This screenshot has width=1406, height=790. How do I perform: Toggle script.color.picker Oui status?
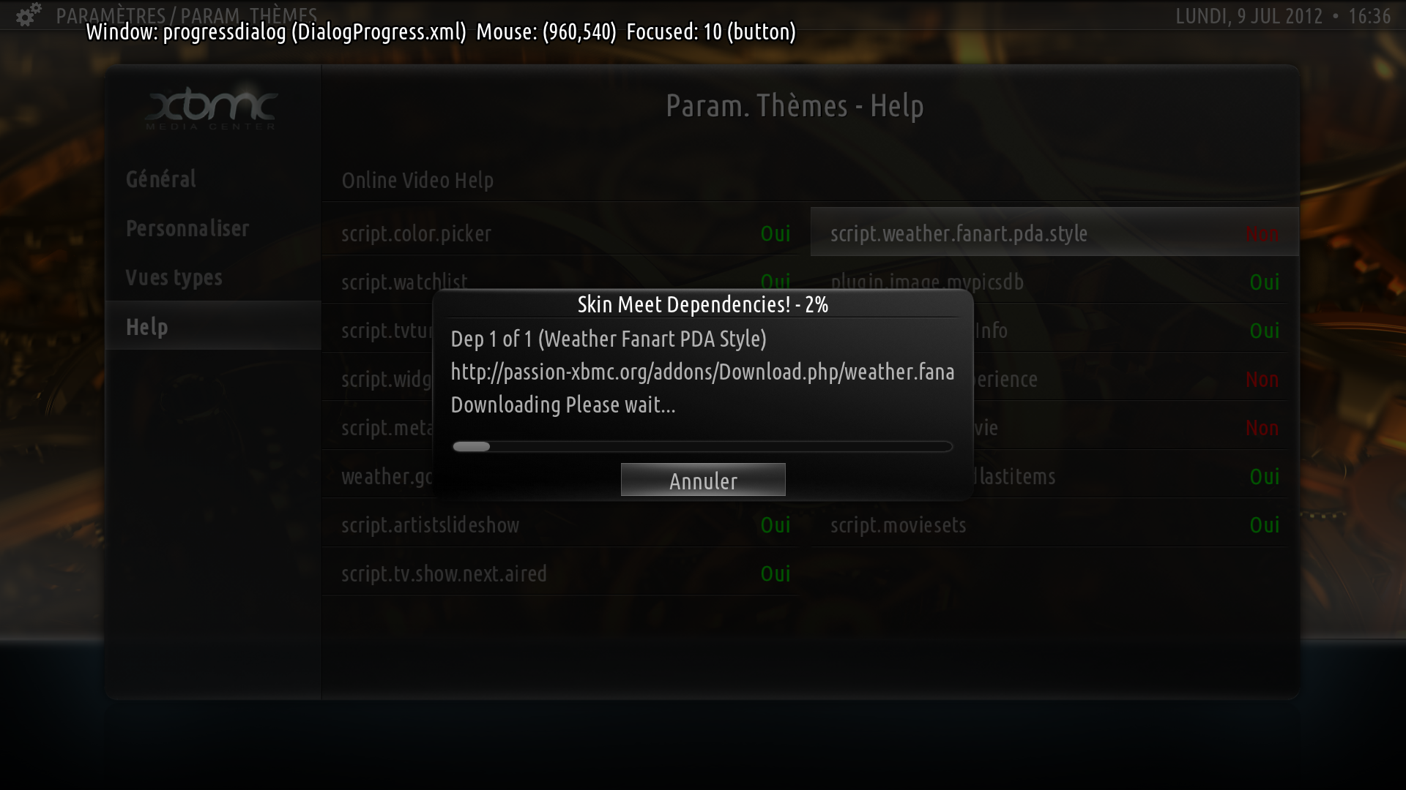pyautogui.click(x=775, y=233)
